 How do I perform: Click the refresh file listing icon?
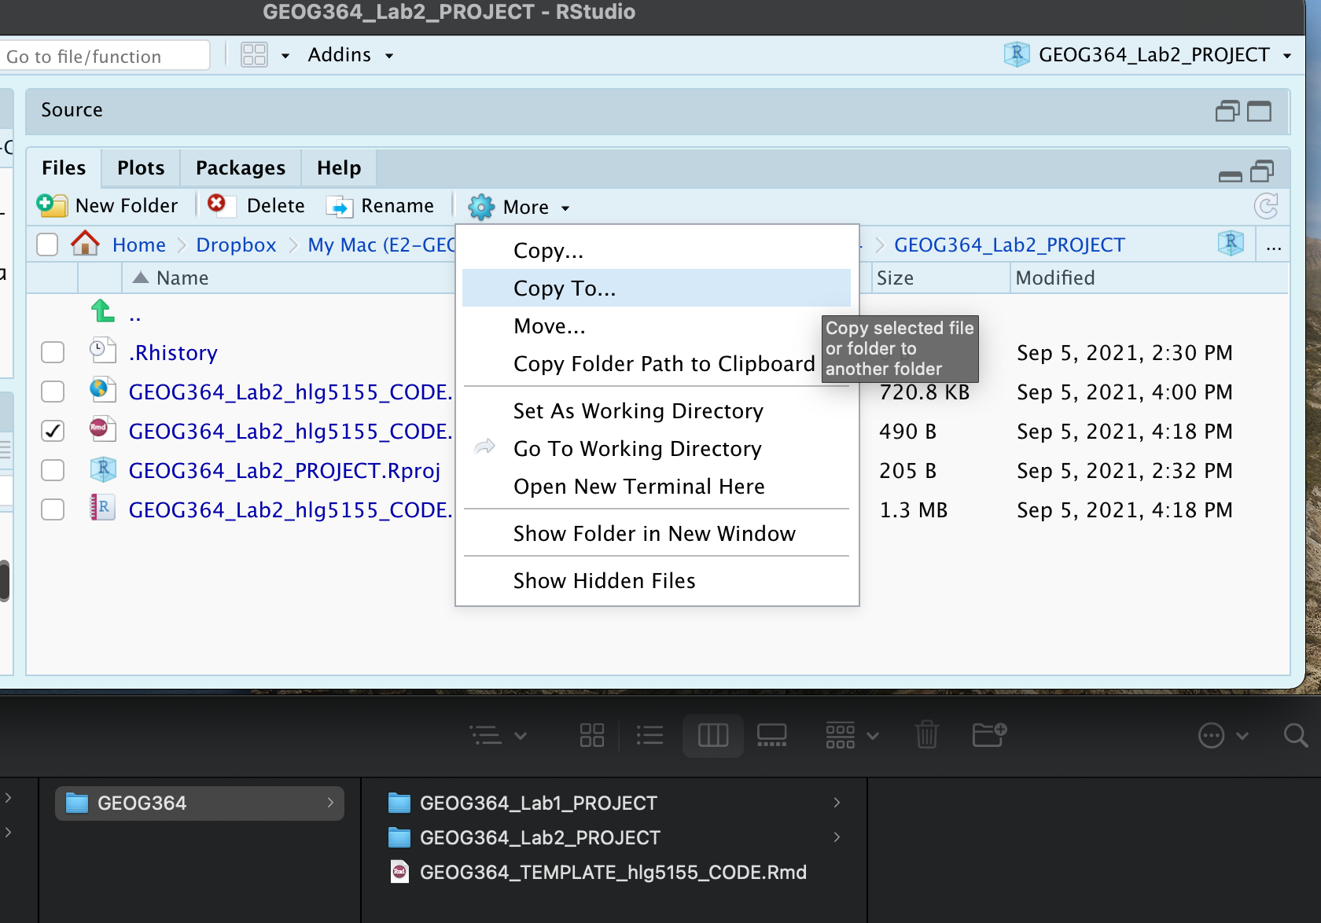click(x=1265, y=207)
